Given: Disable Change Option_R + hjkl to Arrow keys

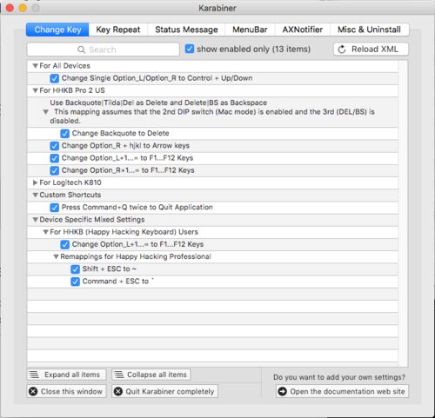Looking at the screenshot, I should [54, 146].
